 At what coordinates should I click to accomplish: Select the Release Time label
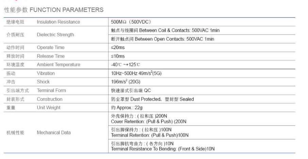pos(51,56)
